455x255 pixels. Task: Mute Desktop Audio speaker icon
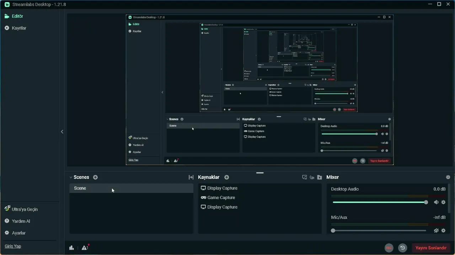[436, 202]
